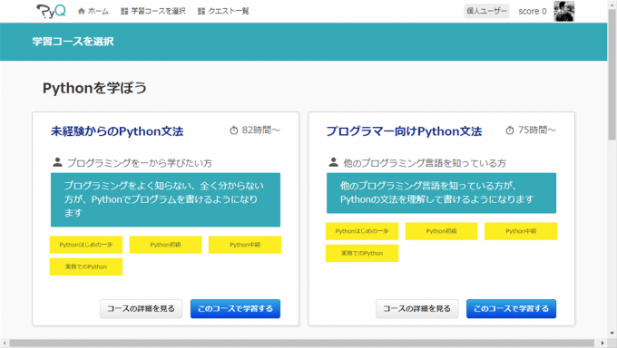Select Python中級 tag in プログラマー向け course
This screenshot has height=348, width=617.
coord(521,231)
